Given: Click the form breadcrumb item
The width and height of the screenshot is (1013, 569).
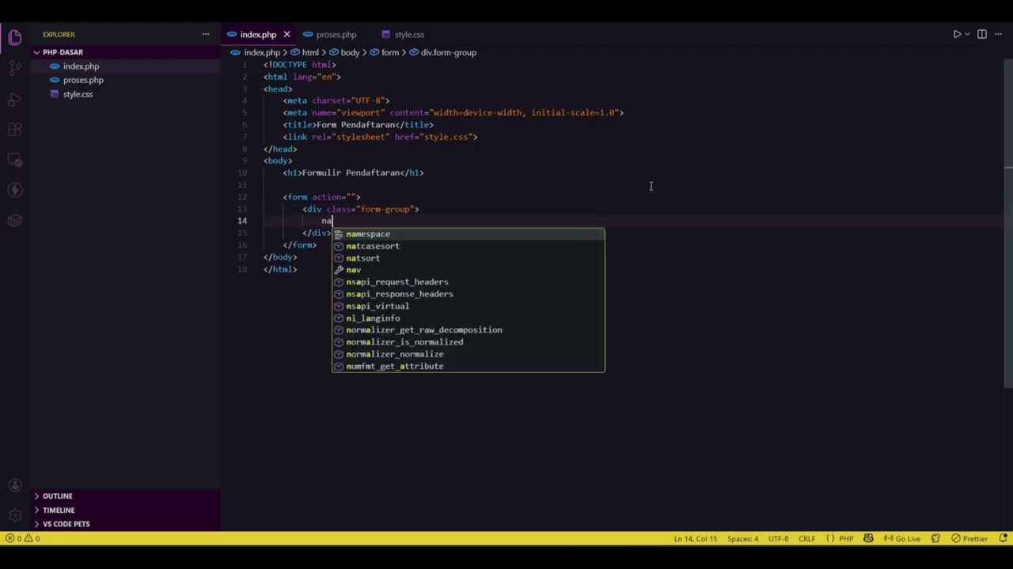Looking at the screenshot, I should click(x=390, y=52).
